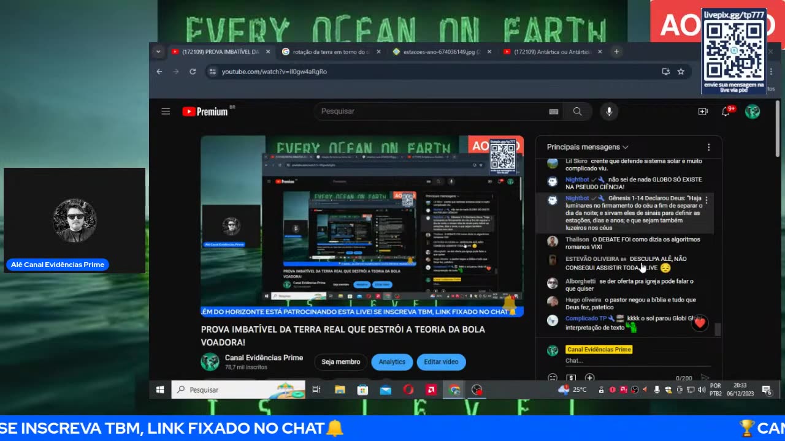Open File Explorer from the taskbar
Viewport: 785px width, 441px height.
pos(340,390)
